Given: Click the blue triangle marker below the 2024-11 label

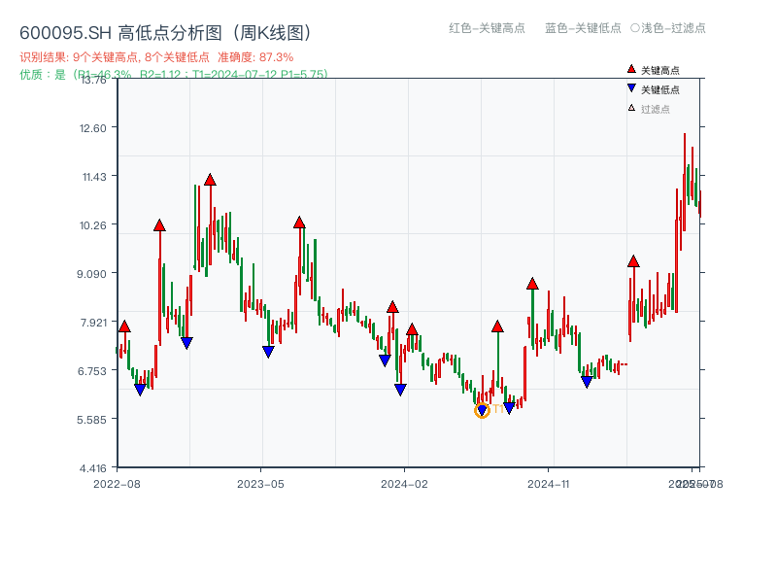Looking at the screenshot, I should (x=586, y=381).
